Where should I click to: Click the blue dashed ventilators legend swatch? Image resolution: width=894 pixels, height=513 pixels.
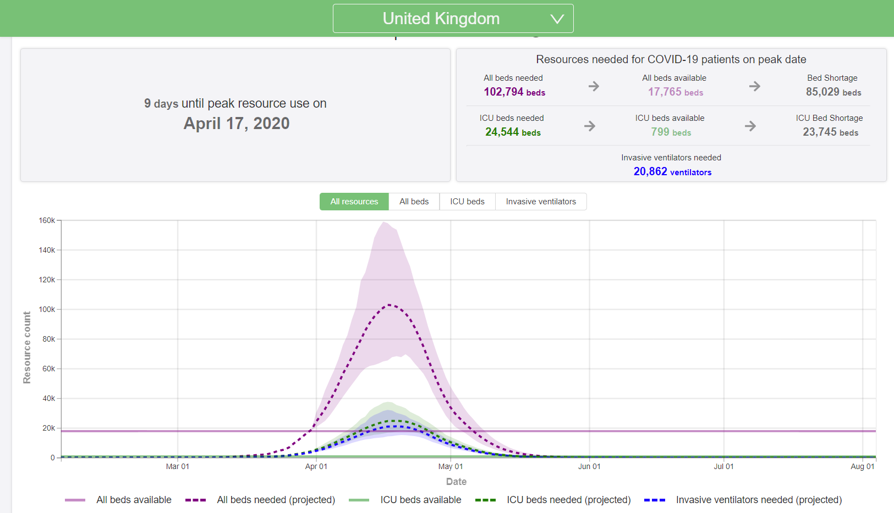pos(655,500)
